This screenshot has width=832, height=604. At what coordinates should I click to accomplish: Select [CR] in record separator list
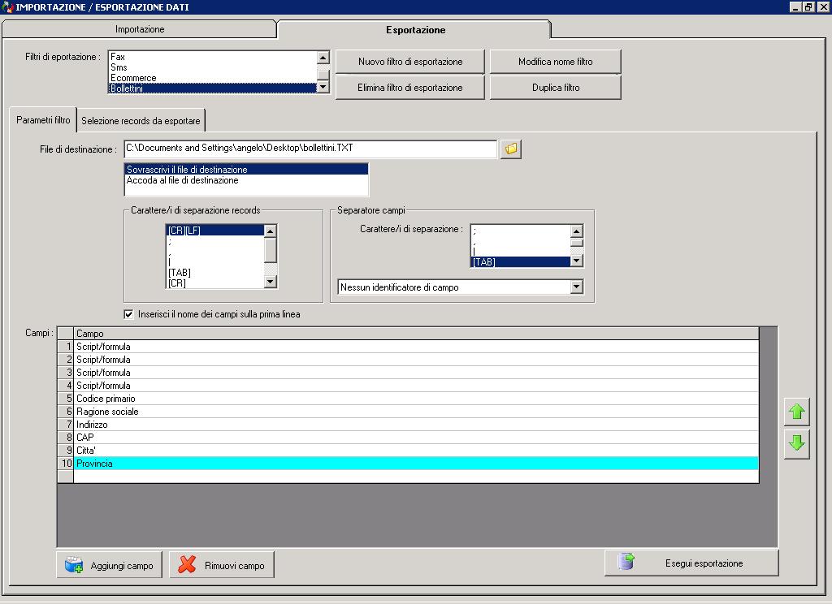[214, 283]
